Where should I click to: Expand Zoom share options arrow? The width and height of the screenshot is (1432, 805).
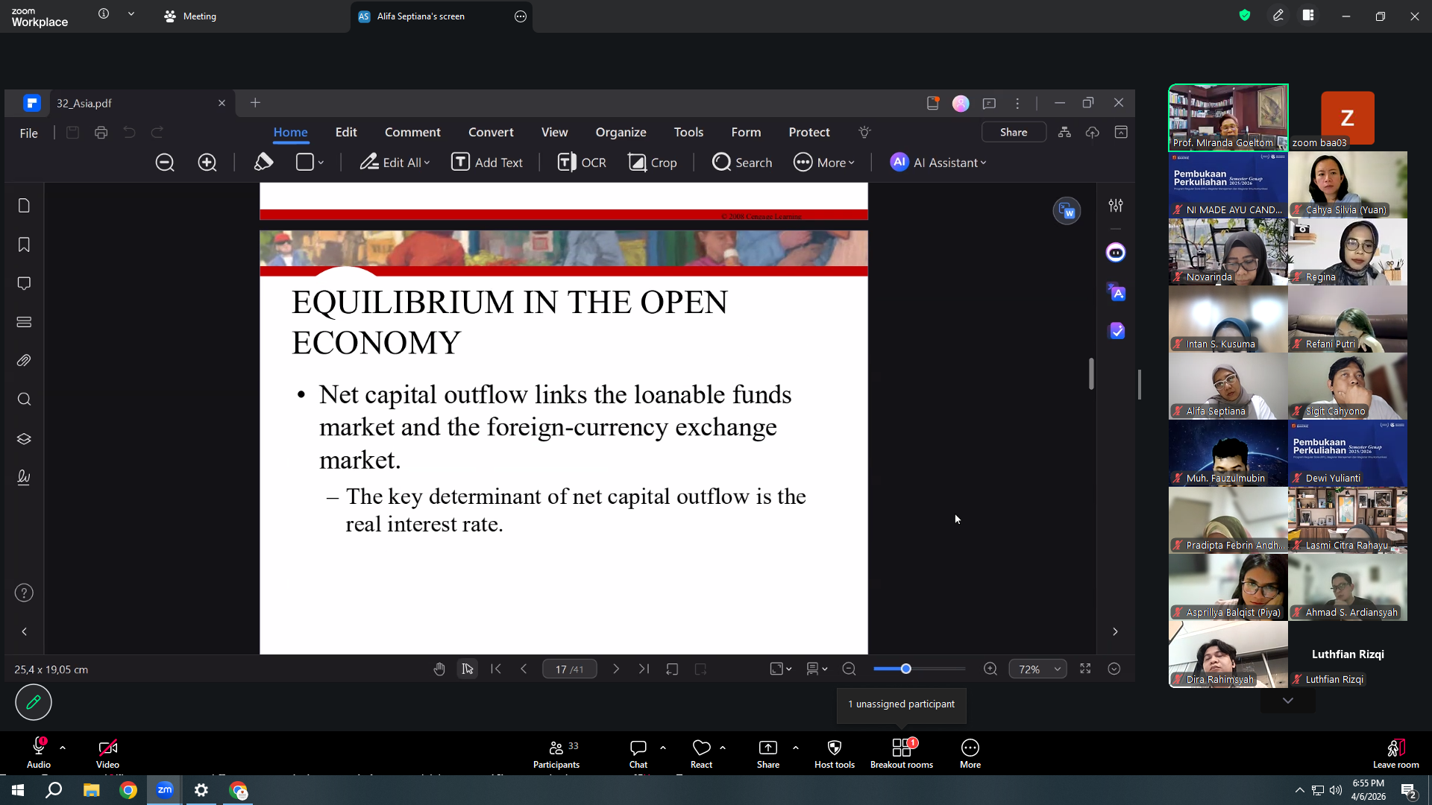pos(796,747)
